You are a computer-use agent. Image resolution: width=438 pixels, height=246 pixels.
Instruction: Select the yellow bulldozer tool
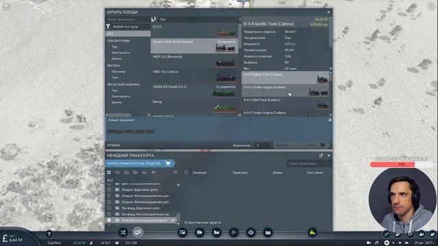(313, 232)
